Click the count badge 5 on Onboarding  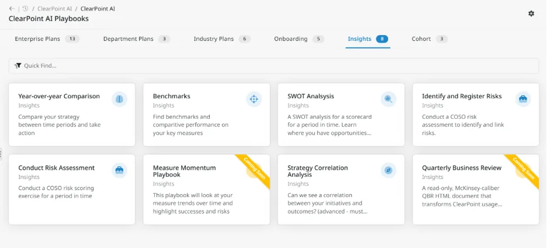tap(318, 39)
